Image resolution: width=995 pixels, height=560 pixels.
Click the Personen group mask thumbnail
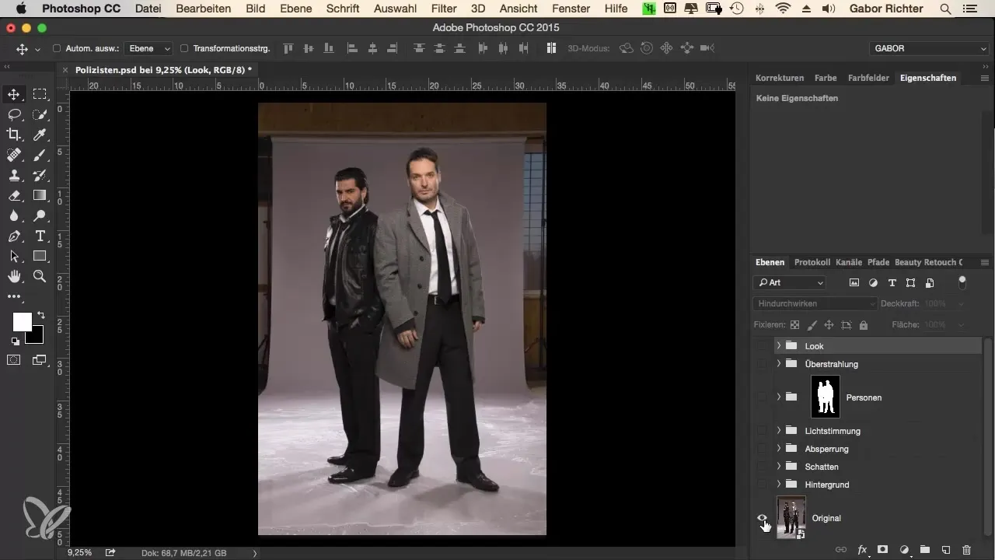coord(826,397)
